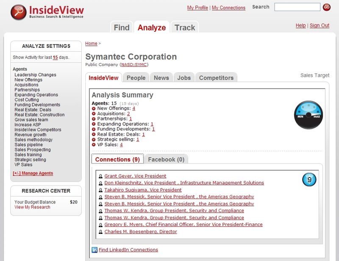Open the NASD:SYMC ticker link
Screen dimensions: 339x261
pos(134,65)
